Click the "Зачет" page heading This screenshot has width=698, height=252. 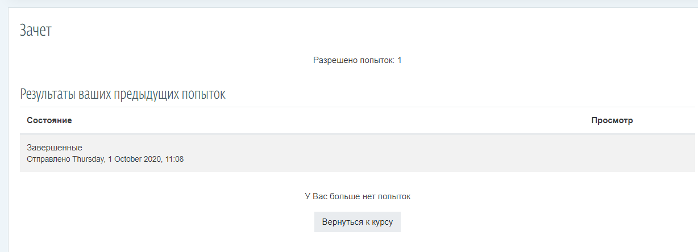(36, 31)
